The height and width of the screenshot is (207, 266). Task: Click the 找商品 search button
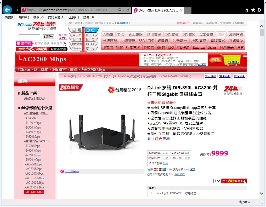point(48,36)
